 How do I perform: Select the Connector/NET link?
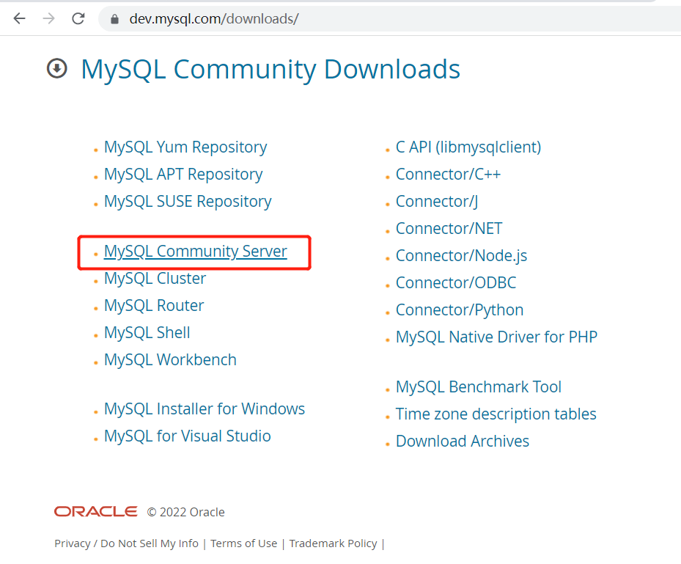(x=449, y=229)
